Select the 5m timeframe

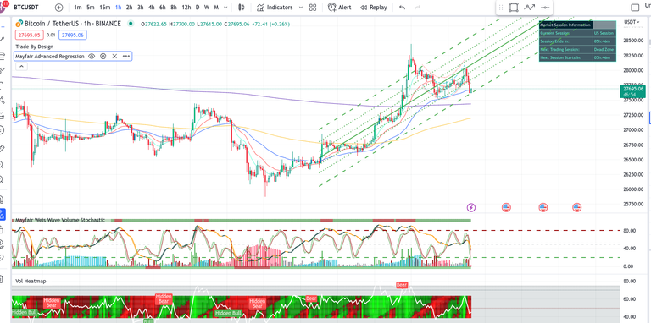pos(91,8)
